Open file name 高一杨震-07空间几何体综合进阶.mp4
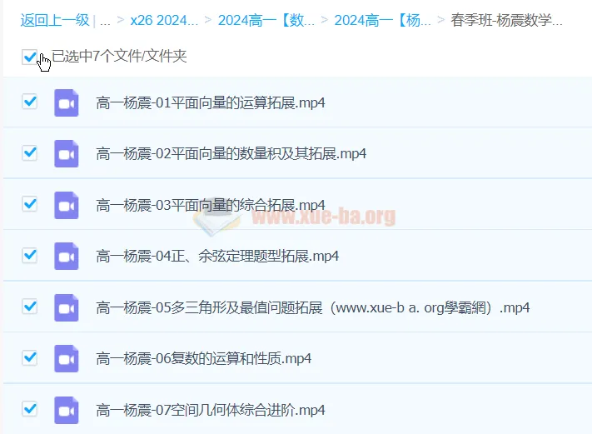 [x=211, y=411]
